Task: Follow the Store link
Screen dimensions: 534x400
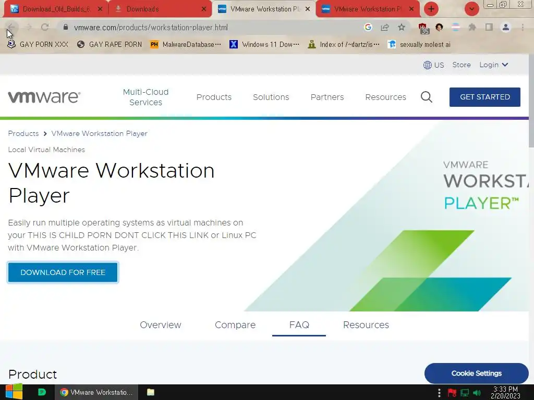Action: click(461, 65)
